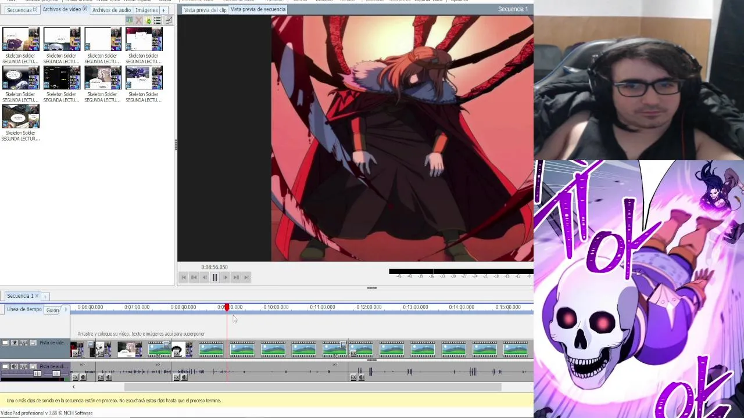Click the green add-to-sequence bin icon
Screen dimensions: 744x418
click(129, 20)
